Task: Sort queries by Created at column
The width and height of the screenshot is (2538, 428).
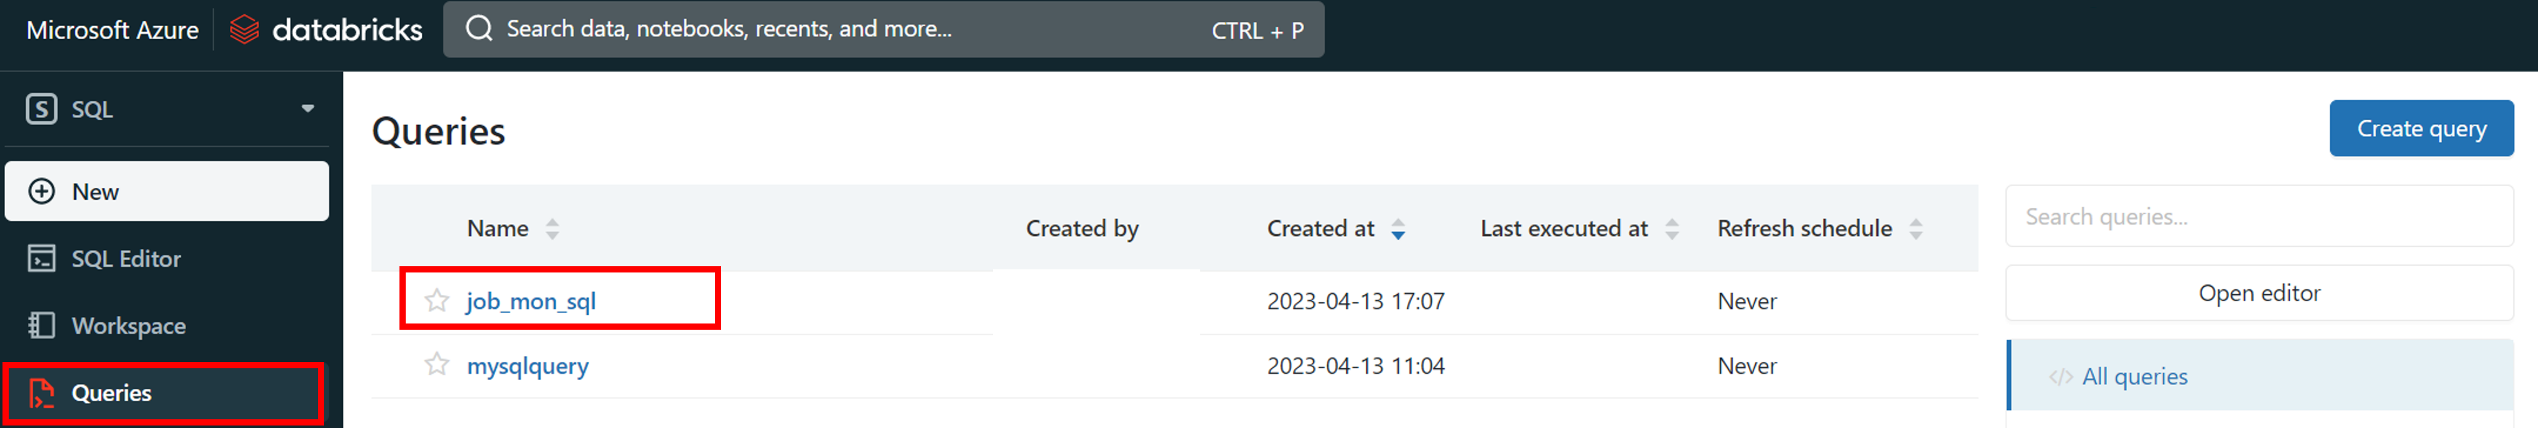Action: pyautogui.click(x=1397, y=229)
